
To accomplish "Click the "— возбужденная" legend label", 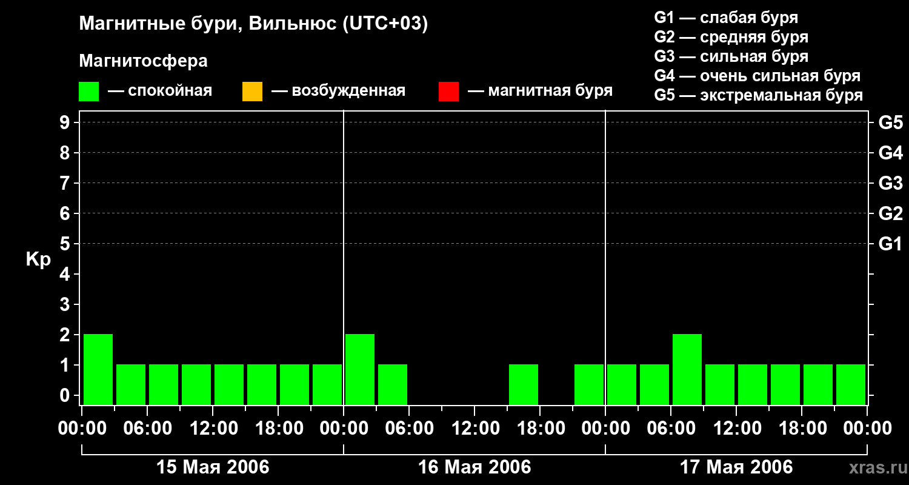I will [x=339, y=91].
